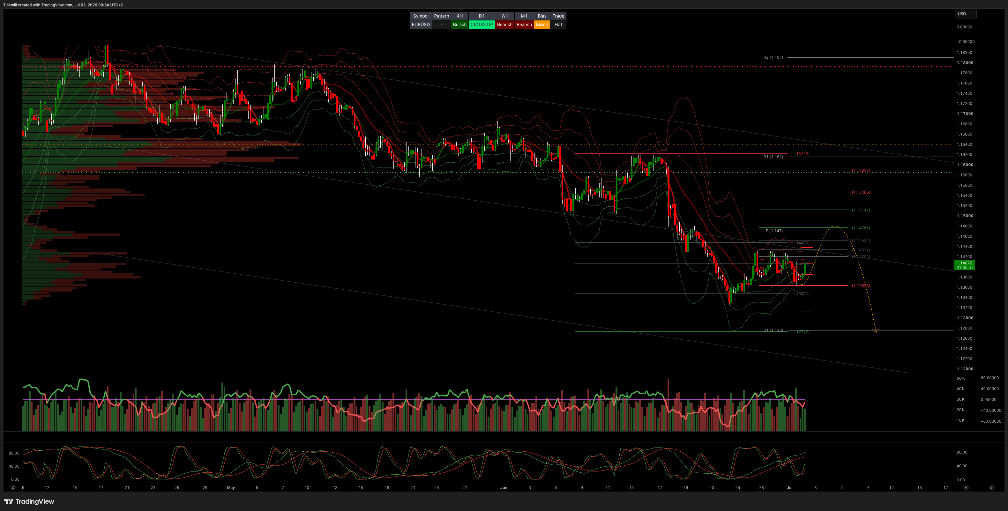Open the USD currency dropdown
The width and height of the screenshot is (1008, 511).
pos(965,14)
